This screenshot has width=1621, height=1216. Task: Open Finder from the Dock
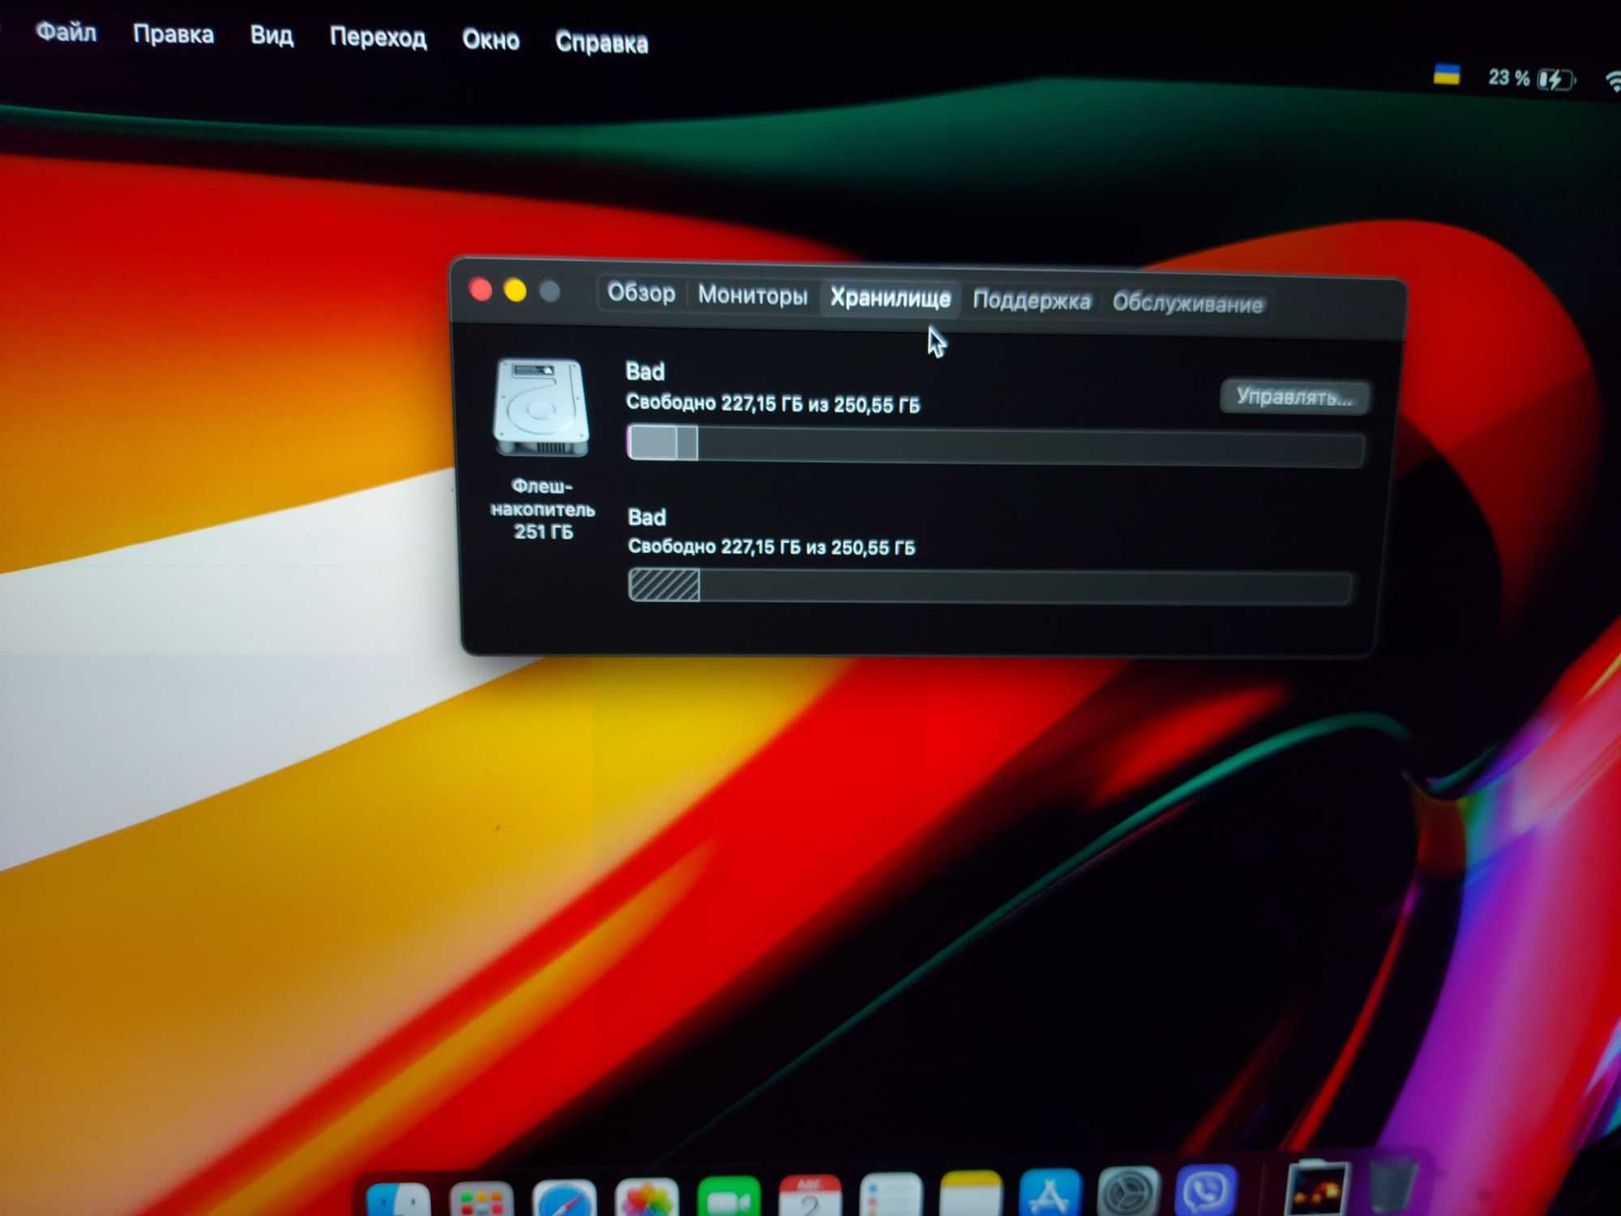[x=399, y=1201]
